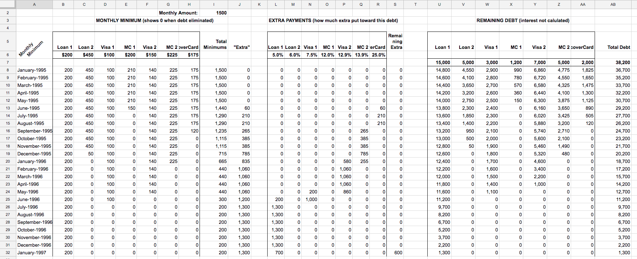The image size is (637, 259).
Task: Click the 'May-1996' date cell
Action: click(x=34, y=192)
